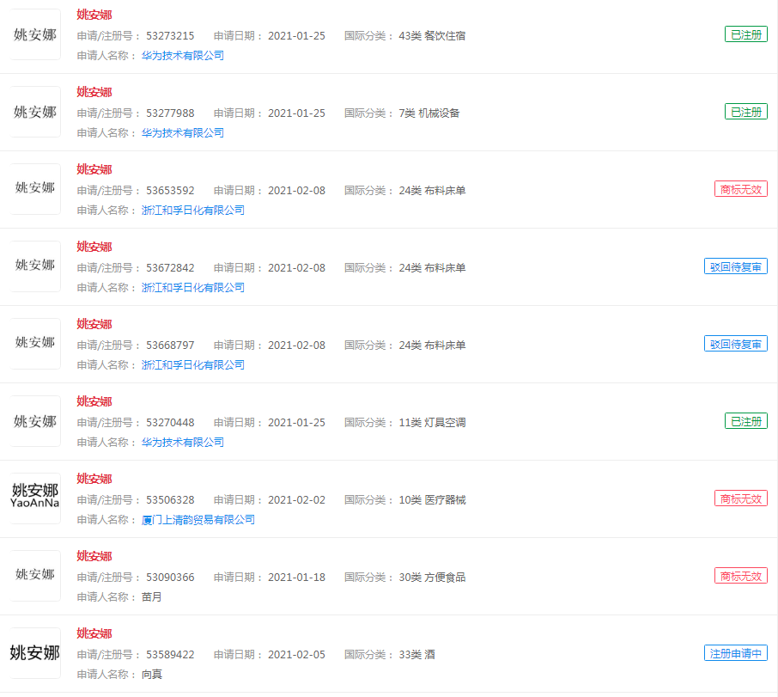
Task: Open the YaoAnNa trademark logo thumbnail
Action: (35, 498)
